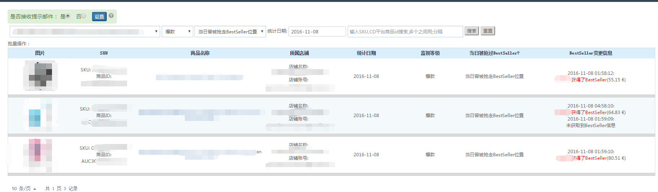The width and height of the screenshot is (658, 192).
Task: Click the help question mark icon
Action: pyautogui.click(x=111, y=16)
